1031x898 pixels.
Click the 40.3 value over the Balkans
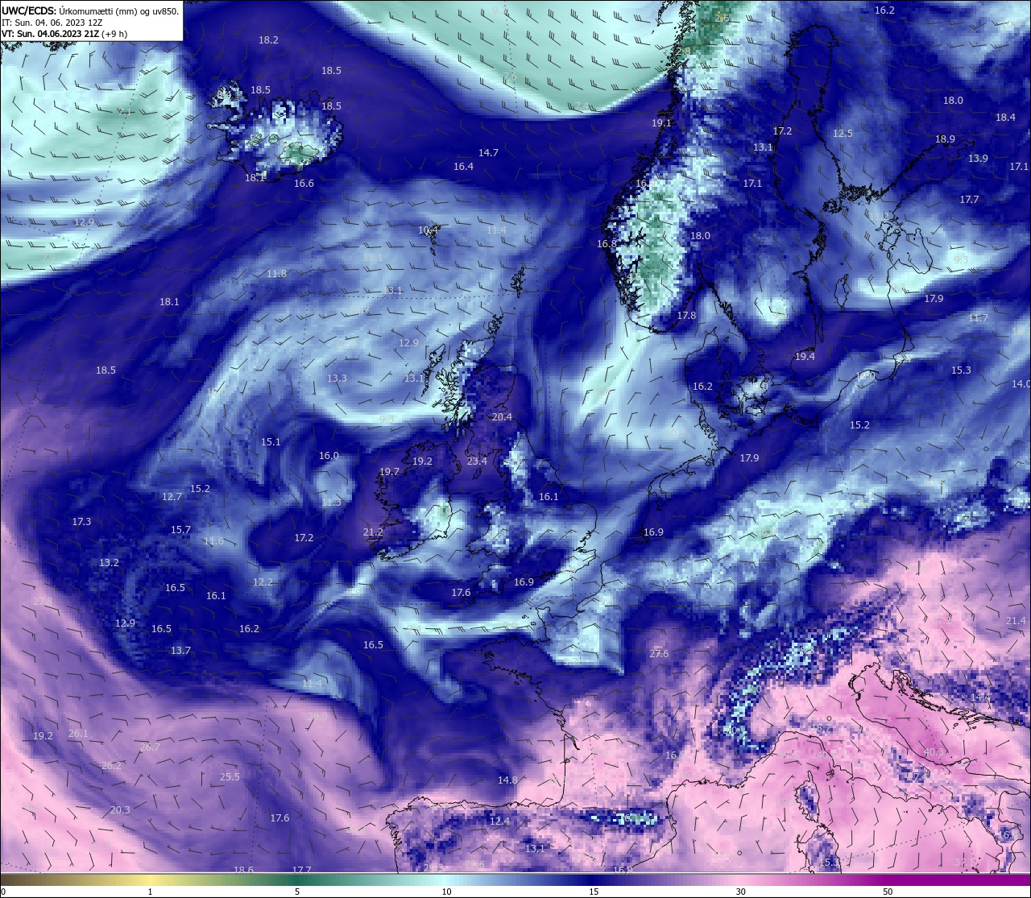934,752
